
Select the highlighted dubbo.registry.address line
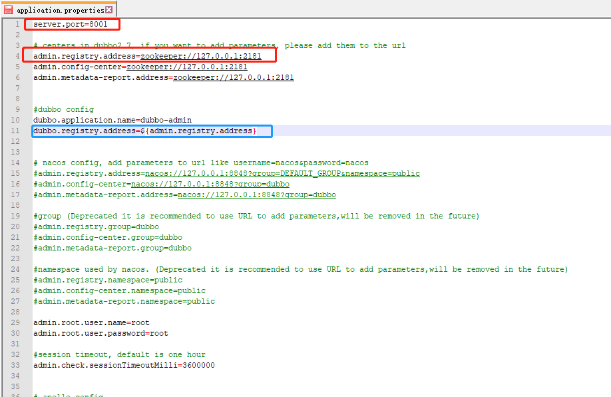(150, 131)
